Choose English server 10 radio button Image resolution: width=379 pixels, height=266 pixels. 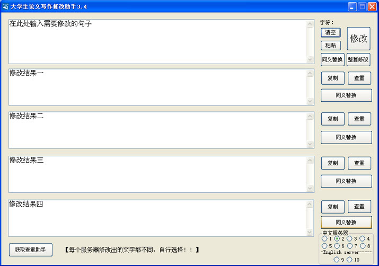(350, 260)
